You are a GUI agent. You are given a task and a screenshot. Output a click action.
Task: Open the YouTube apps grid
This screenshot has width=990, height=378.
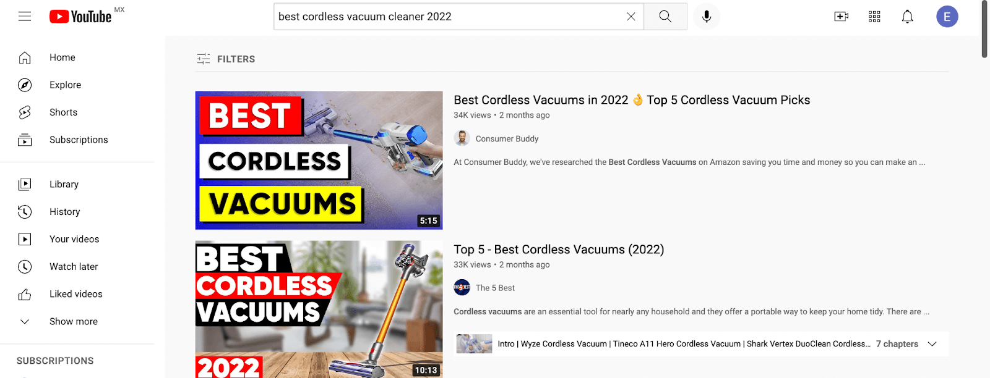pyautogui.click(x=874, y=17)
